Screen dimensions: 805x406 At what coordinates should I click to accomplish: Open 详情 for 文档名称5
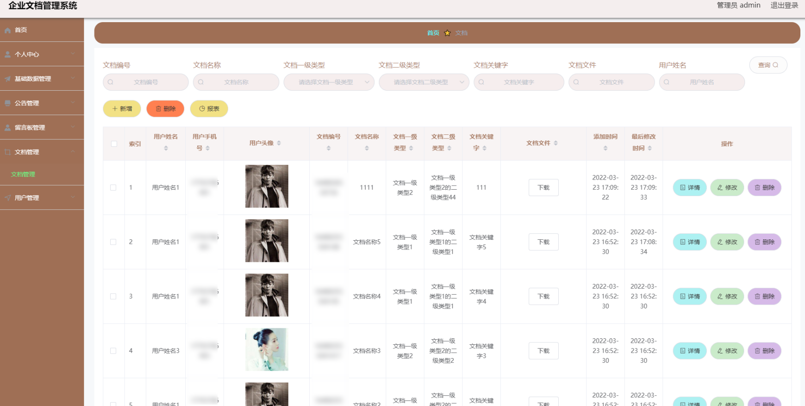coord(690,242)
